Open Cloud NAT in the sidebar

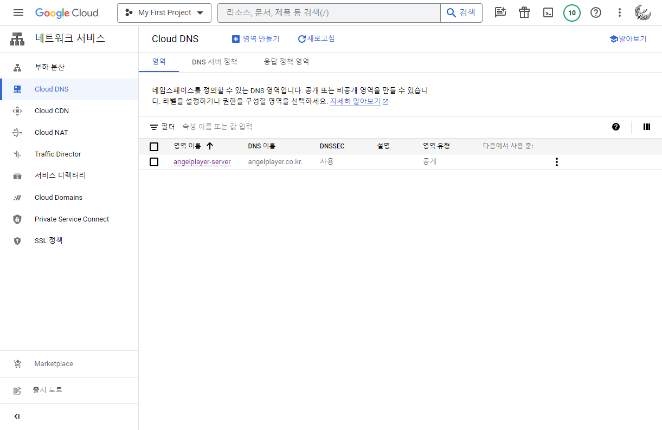tap(69, 132)
